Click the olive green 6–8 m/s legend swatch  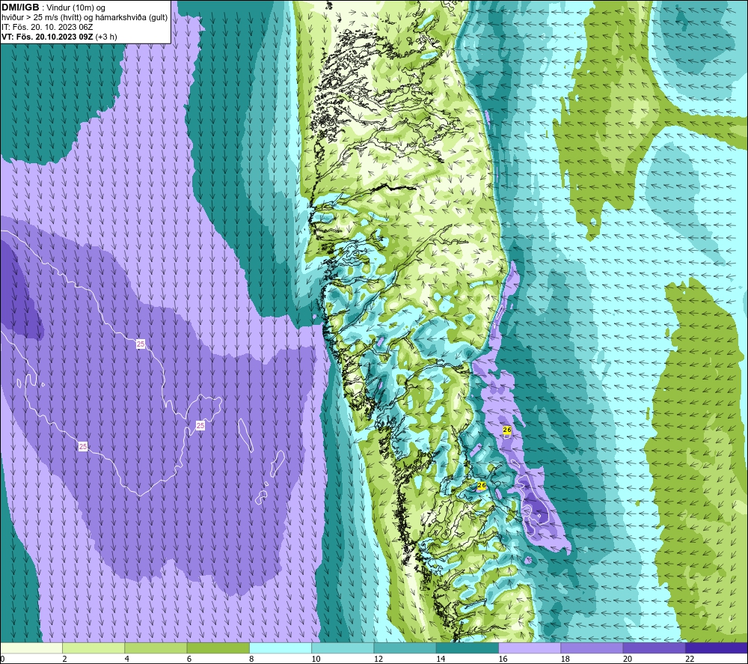[x=218, y=648]
